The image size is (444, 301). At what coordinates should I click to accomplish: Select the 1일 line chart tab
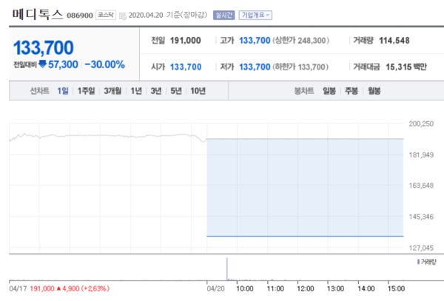63,91
